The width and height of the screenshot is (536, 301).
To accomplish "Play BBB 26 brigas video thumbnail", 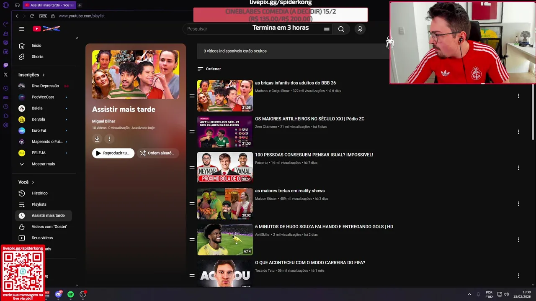I will pyautogui.click(x=225, y=96).
